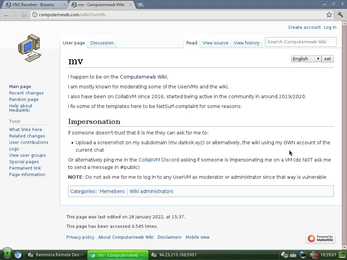Click the muted volume tray icon
The image size is (347, 260).
click(x=313, y=255)
